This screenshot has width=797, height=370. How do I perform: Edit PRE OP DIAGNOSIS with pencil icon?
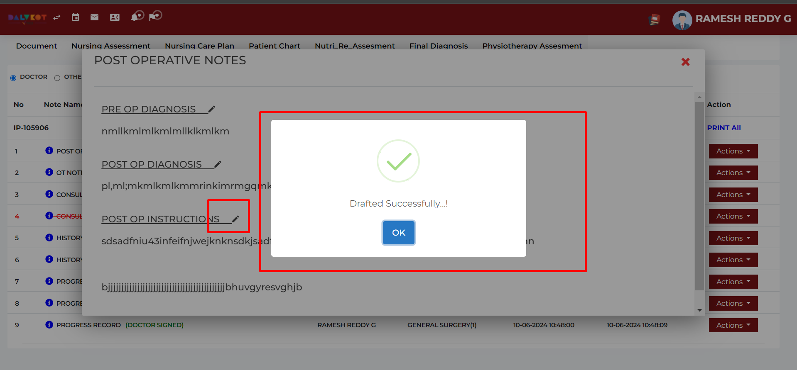(212, 109)
